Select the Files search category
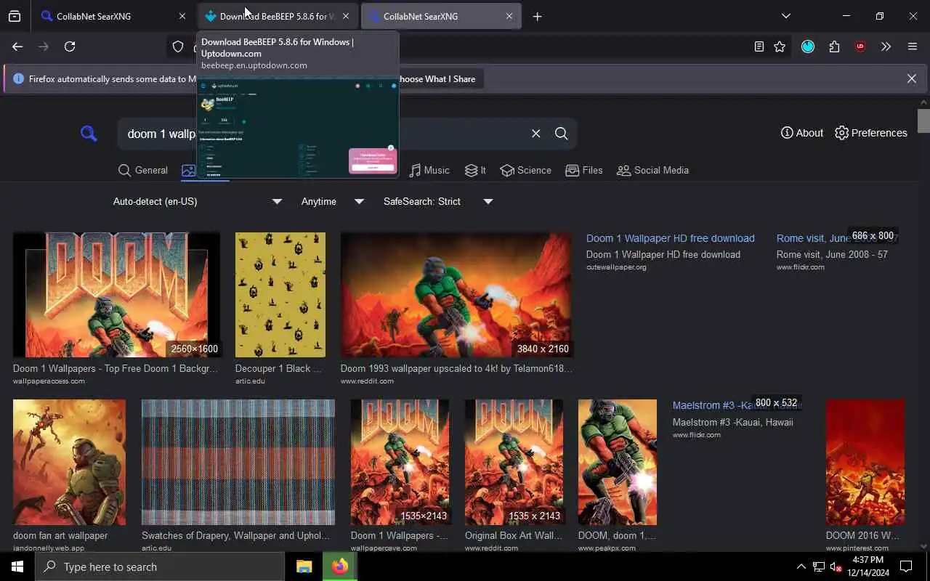Image resolution: width=930 pixels, height=581 pixels. [584, 170]
